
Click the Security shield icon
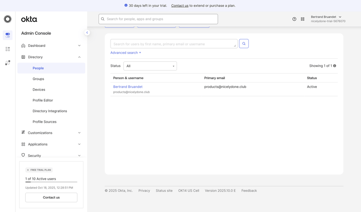click(23, 155)
